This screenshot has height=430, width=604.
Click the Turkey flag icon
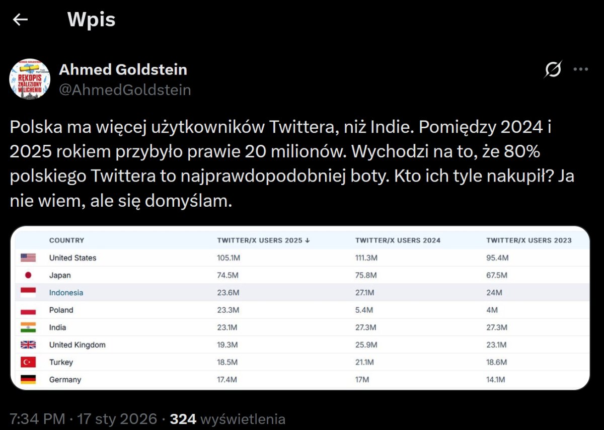coord(28,362)
